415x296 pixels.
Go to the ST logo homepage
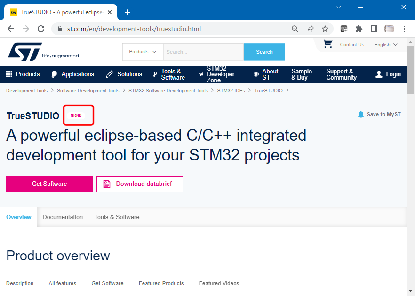point(43,52)
